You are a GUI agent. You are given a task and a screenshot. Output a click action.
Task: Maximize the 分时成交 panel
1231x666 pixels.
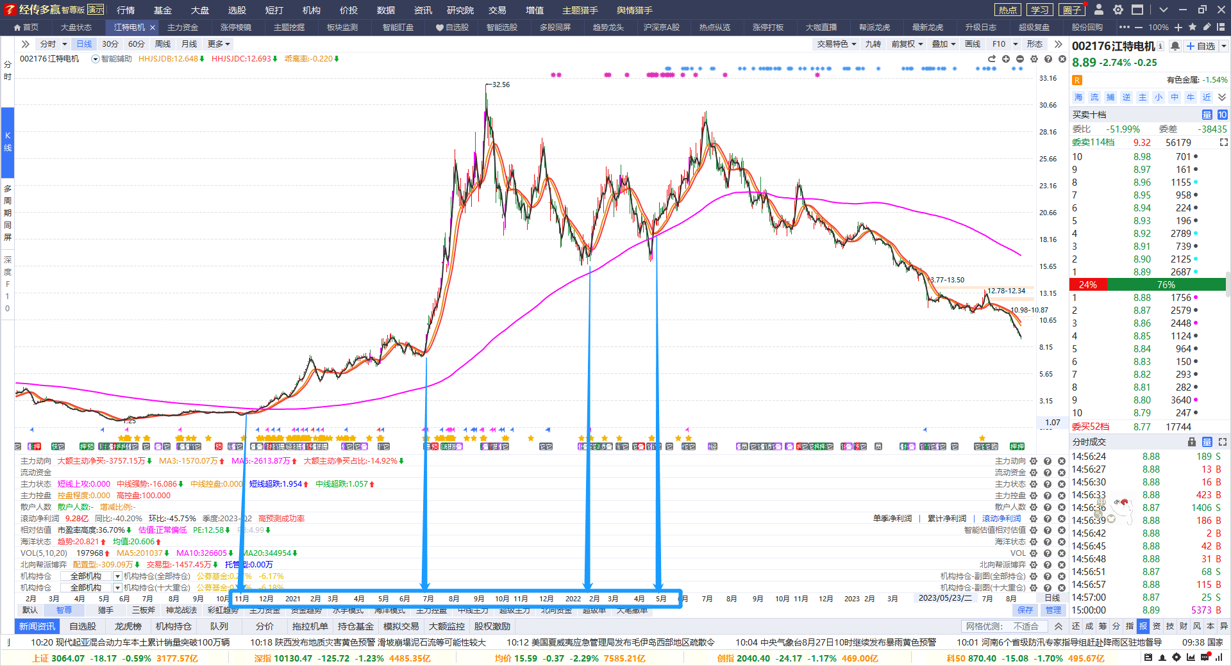click(x=1223, y=442)
